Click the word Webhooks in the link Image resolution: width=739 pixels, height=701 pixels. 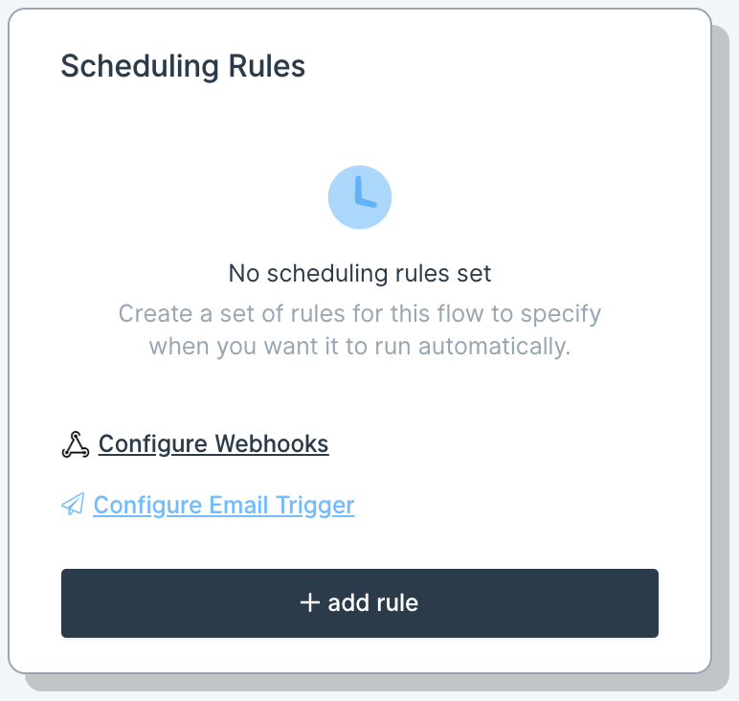(272, 443)
